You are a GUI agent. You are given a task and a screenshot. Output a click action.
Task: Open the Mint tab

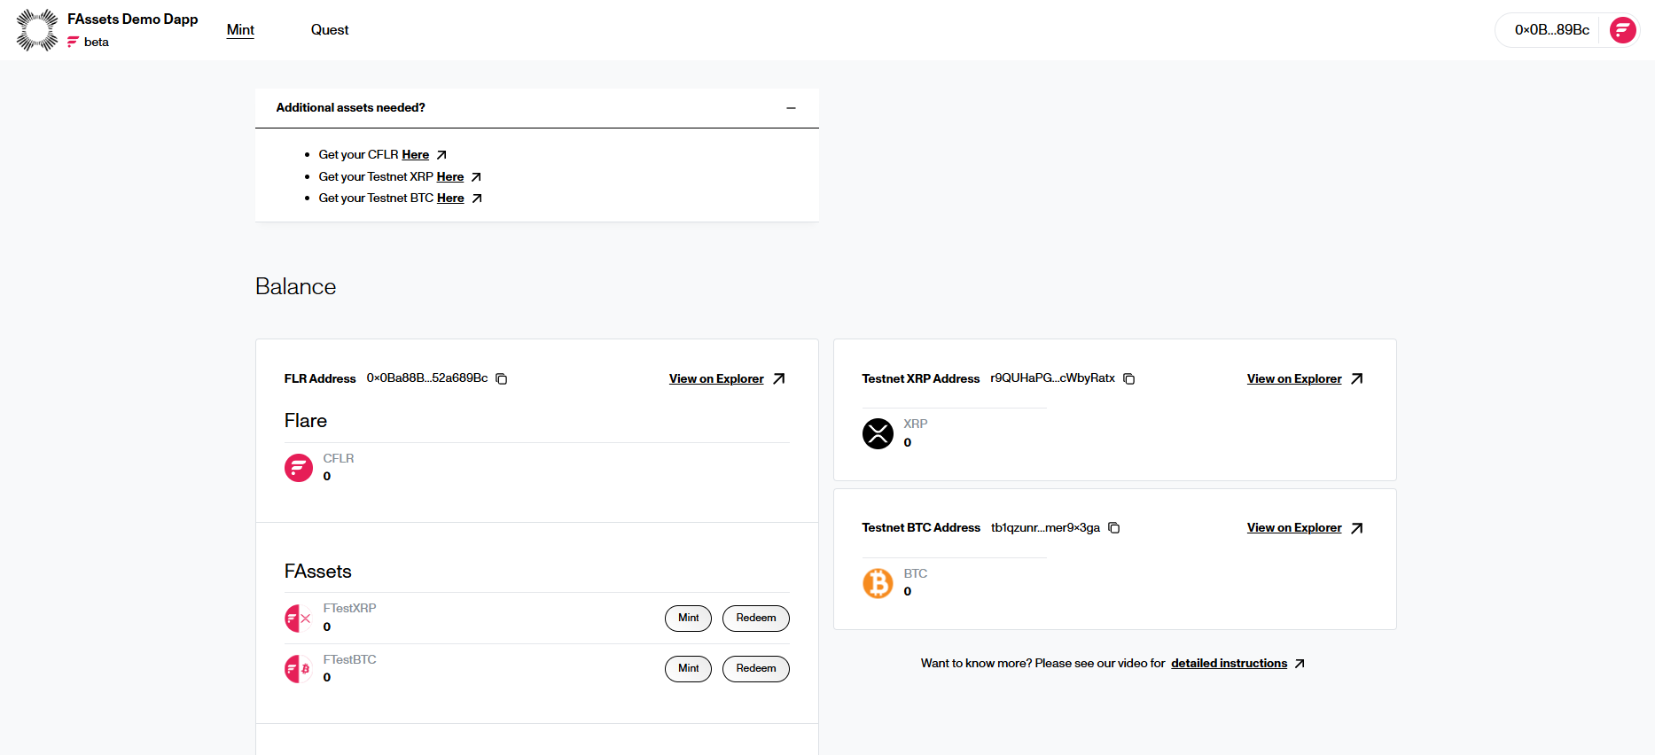point(240,30)
